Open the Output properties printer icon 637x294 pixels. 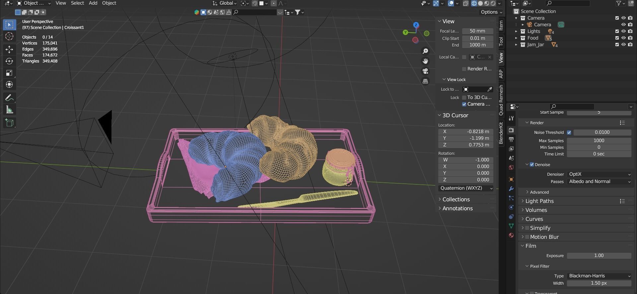coord(511,139)
